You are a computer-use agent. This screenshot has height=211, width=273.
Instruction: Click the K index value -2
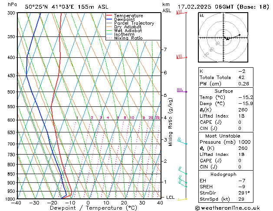click(242, 71)
